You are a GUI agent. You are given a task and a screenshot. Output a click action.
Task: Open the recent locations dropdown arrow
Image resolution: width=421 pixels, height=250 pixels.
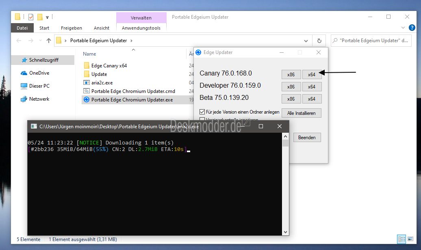40,41
